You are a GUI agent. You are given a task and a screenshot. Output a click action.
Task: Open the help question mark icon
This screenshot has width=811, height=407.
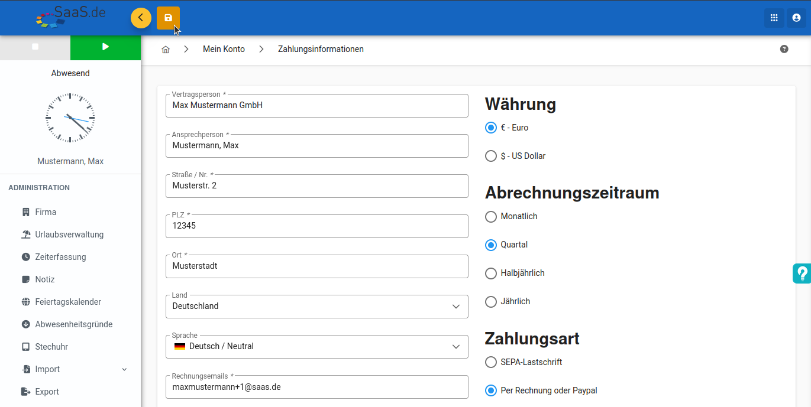point(784,49)
